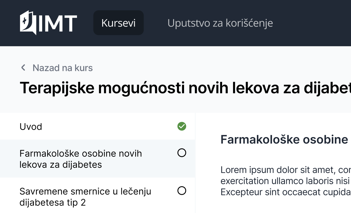Click the back chevron arrow icon

[x=23, y=68]
